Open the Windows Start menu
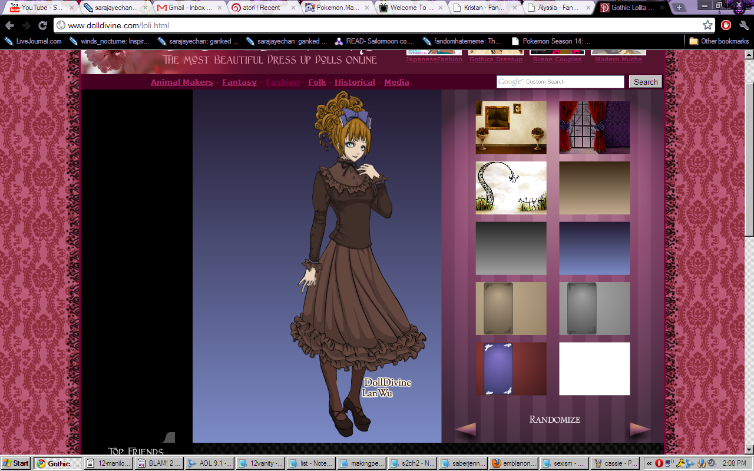 16,463
